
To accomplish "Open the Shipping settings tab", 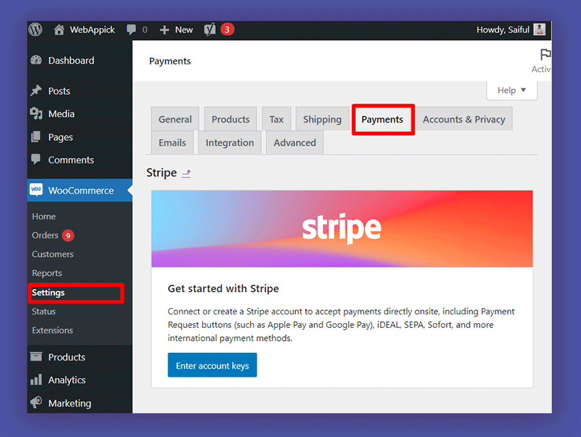I will [x=322, y=119].
